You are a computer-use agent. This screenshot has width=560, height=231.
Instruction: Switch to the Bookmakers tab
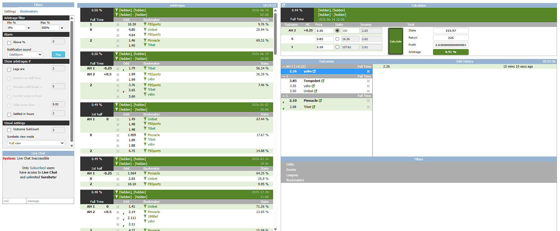[29, 11]
